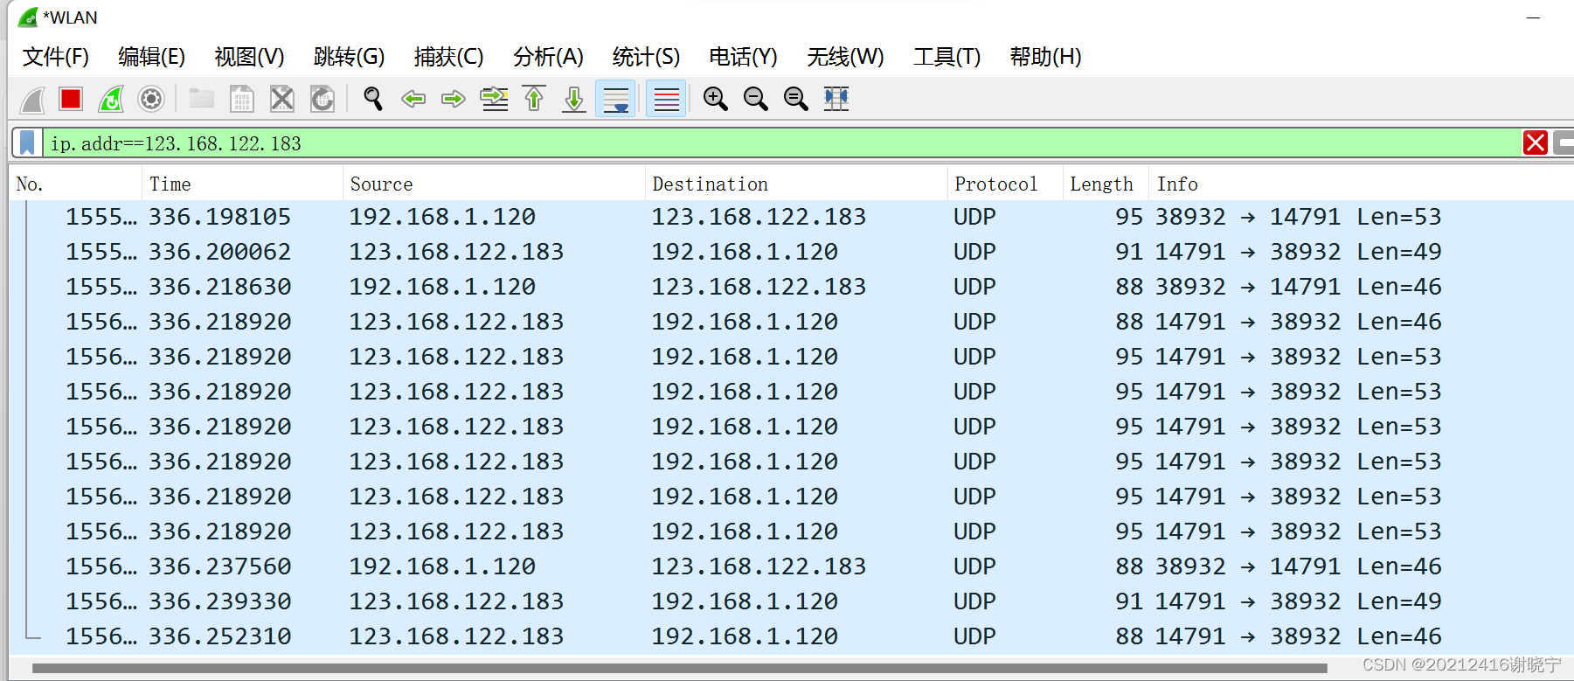Image resolution: width=1574 pixels, height=681 pixels.
Task: Jump to the last packet with the down arrow
Action: tap(574, 99)
